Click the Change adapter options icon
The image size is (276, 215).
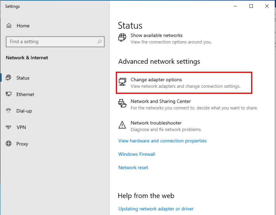pos(122,82)
